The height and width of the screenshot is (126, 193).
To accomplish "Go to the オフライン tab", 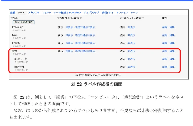I will coord(122,13).
